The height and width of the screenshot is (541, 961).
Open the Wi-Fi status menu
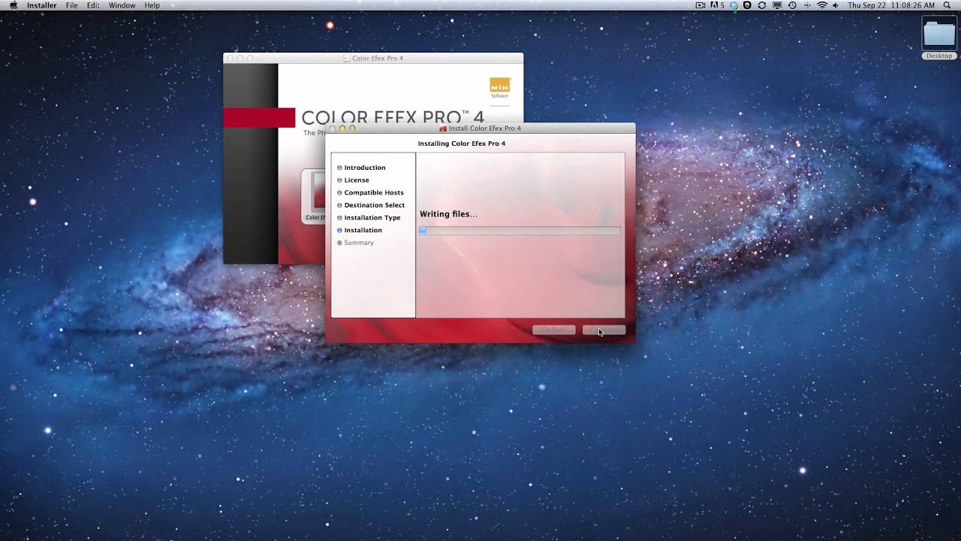(822, 5)
